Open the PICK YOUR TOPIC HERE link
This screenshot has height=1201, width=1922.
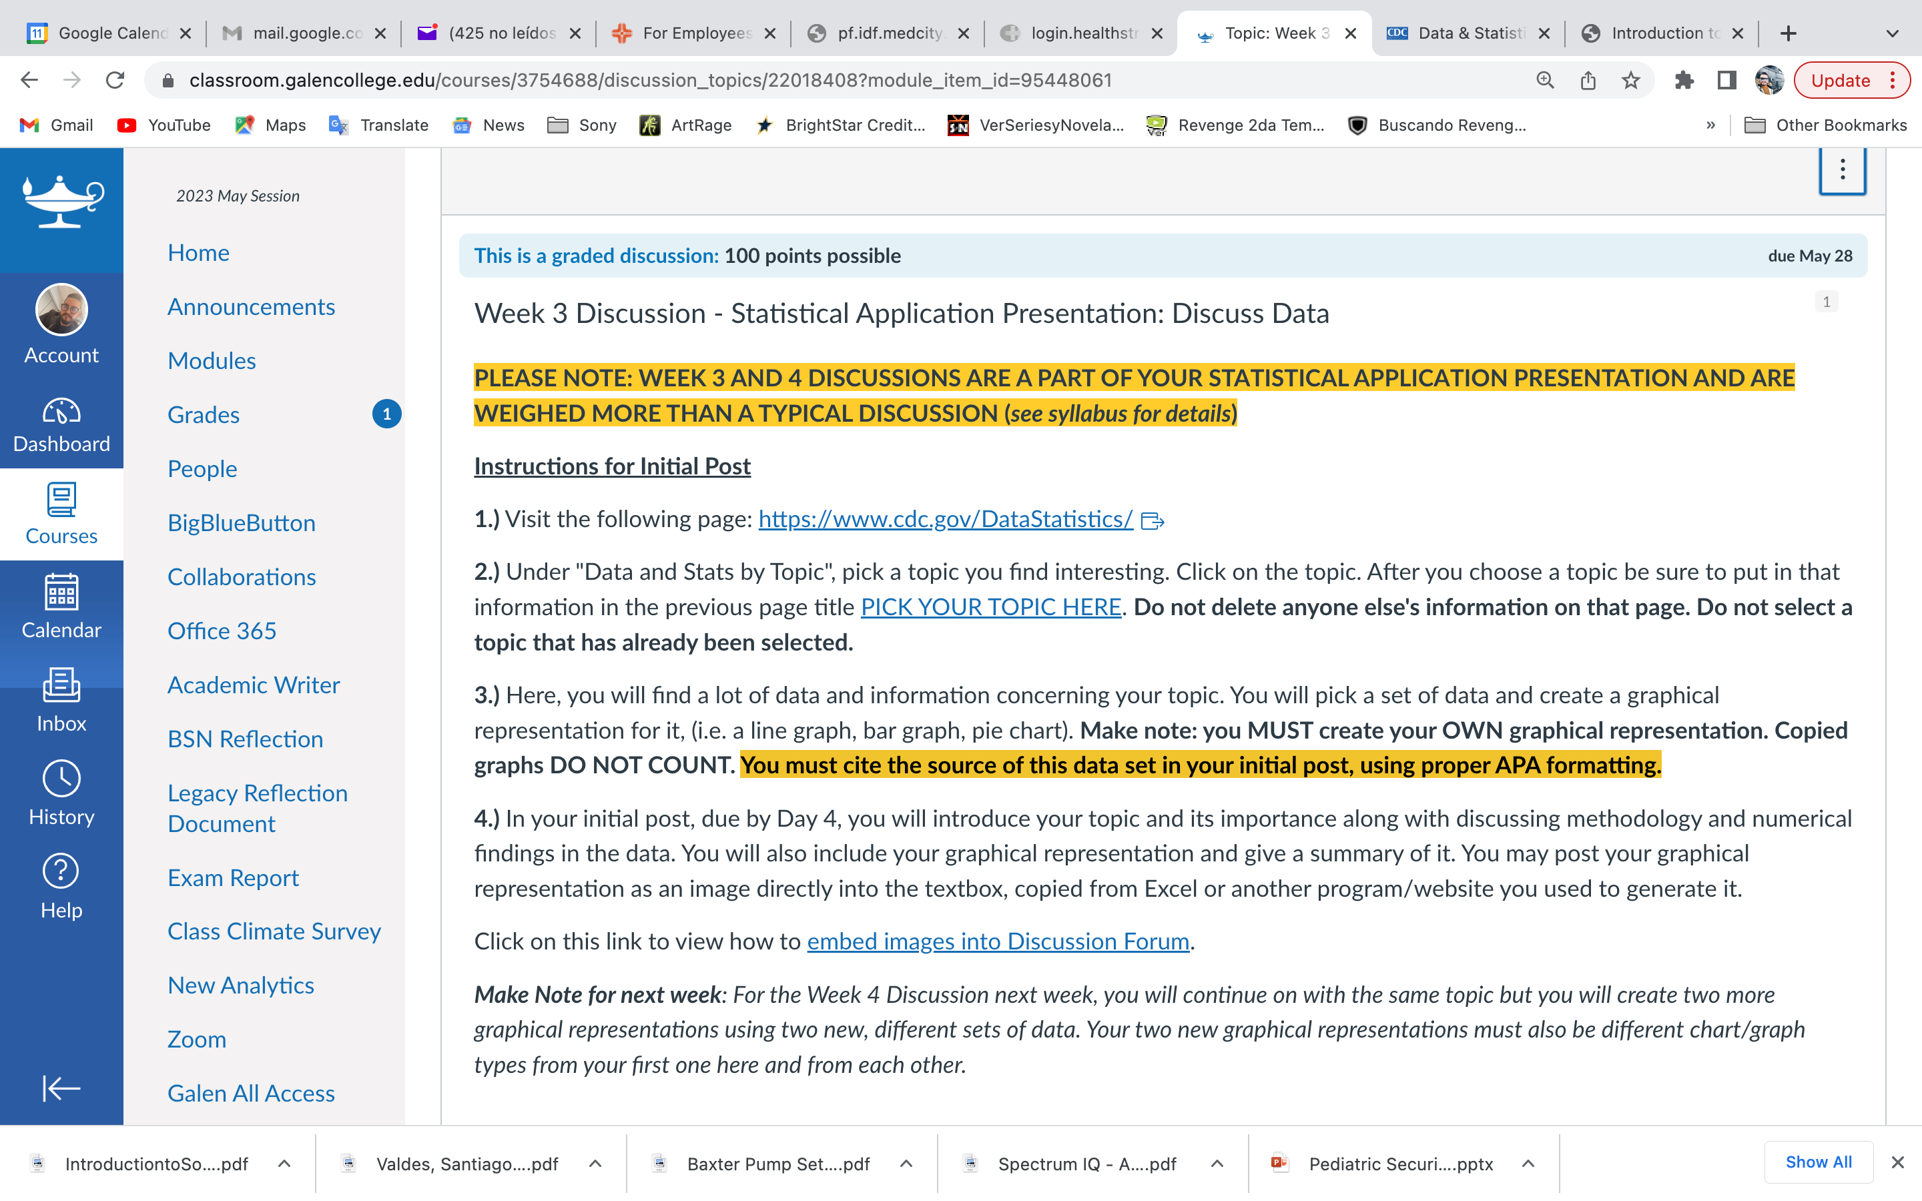990,607
